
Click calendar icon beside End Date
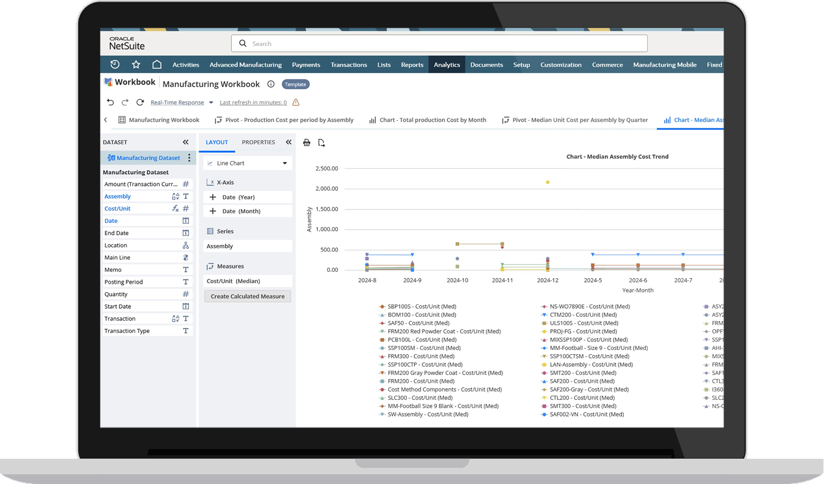point(186,233)
